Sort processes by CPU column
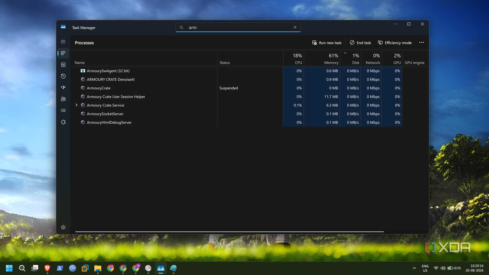Screen dimensions: 489x275 click(x=293, y=58)
